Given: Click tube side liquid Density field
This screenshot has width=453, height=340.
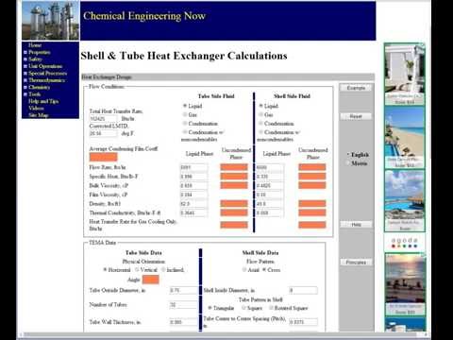Looking at the screenshot, I should (193, 204).
